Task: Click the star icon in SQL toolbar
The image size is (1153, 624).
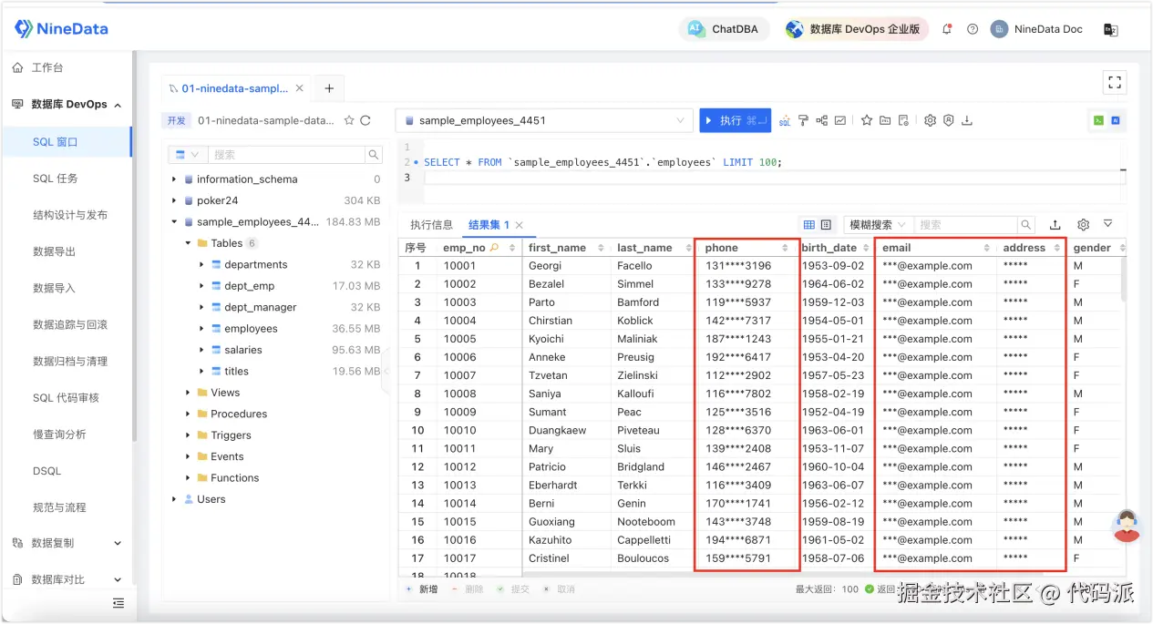Action: 867,120
